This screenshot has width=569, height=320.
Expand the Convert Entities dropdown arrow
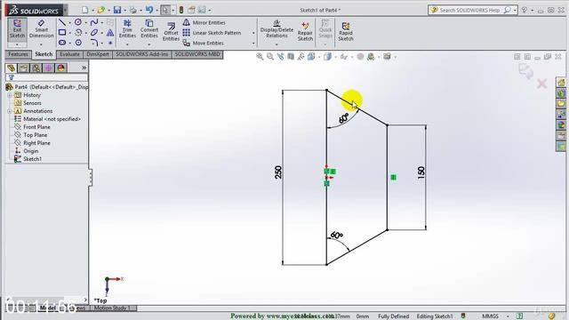click(x=148, y=44)
